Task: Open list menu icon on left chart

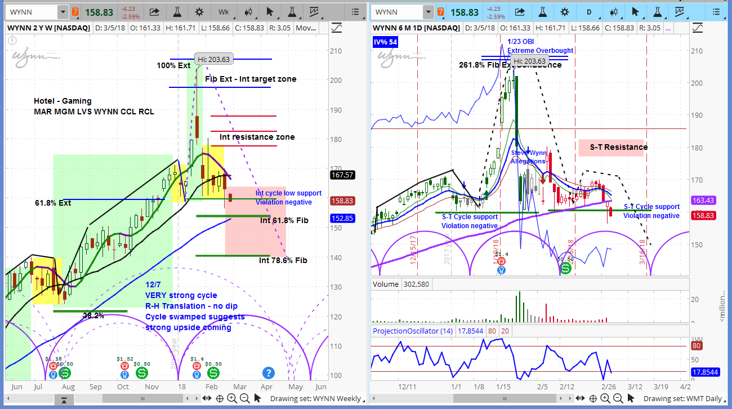Action: pos(355,12)
